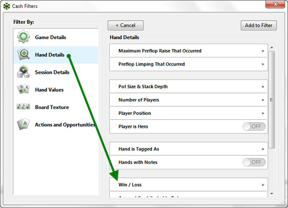Toggle the Player is Hero switch

(x=254, y=126)
